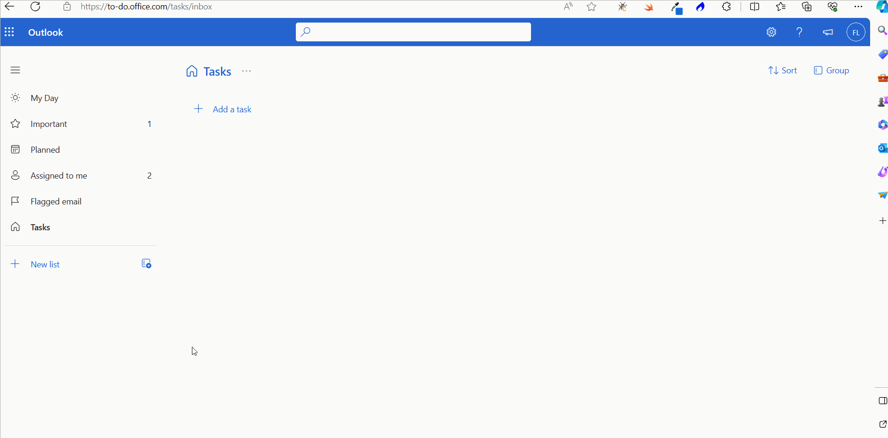Open the app launcher grid

[9, 32]
